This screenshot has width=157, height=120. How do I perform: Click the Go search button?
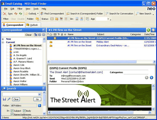(x=37, y=99)
